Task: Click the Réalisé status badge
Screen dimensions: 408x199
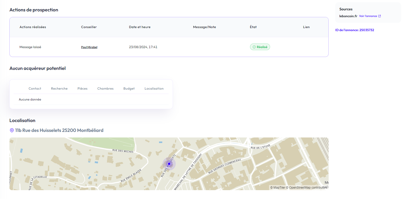Action: [260, 47]
